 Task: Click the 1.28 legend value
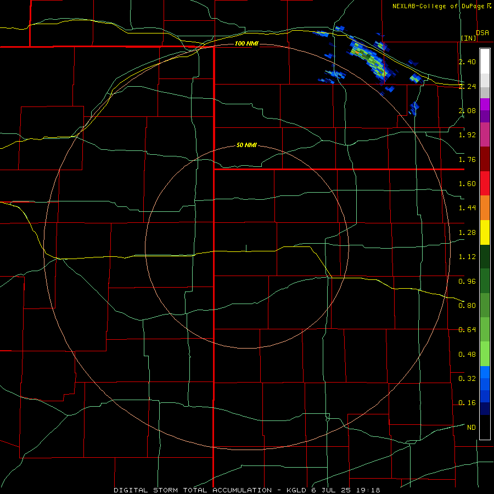point(467,233)
